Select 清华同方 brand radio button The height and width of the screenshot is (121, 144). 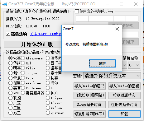click(x=48, y=58)
